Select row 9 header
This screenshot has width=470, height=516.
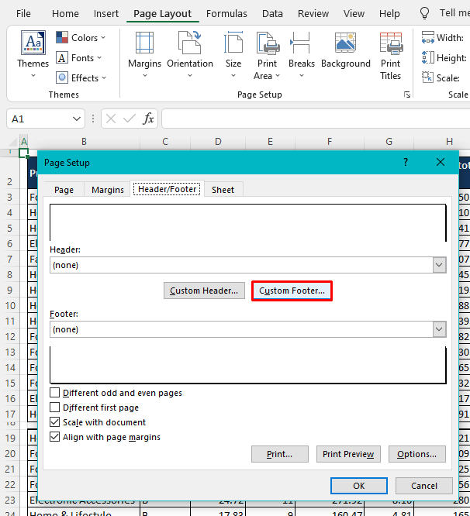(10, 291)
